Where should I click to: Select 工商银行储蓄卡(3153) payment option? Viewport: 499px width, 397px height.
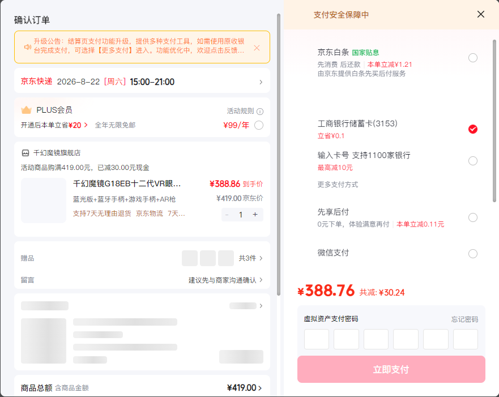click(x=472, y=129)
